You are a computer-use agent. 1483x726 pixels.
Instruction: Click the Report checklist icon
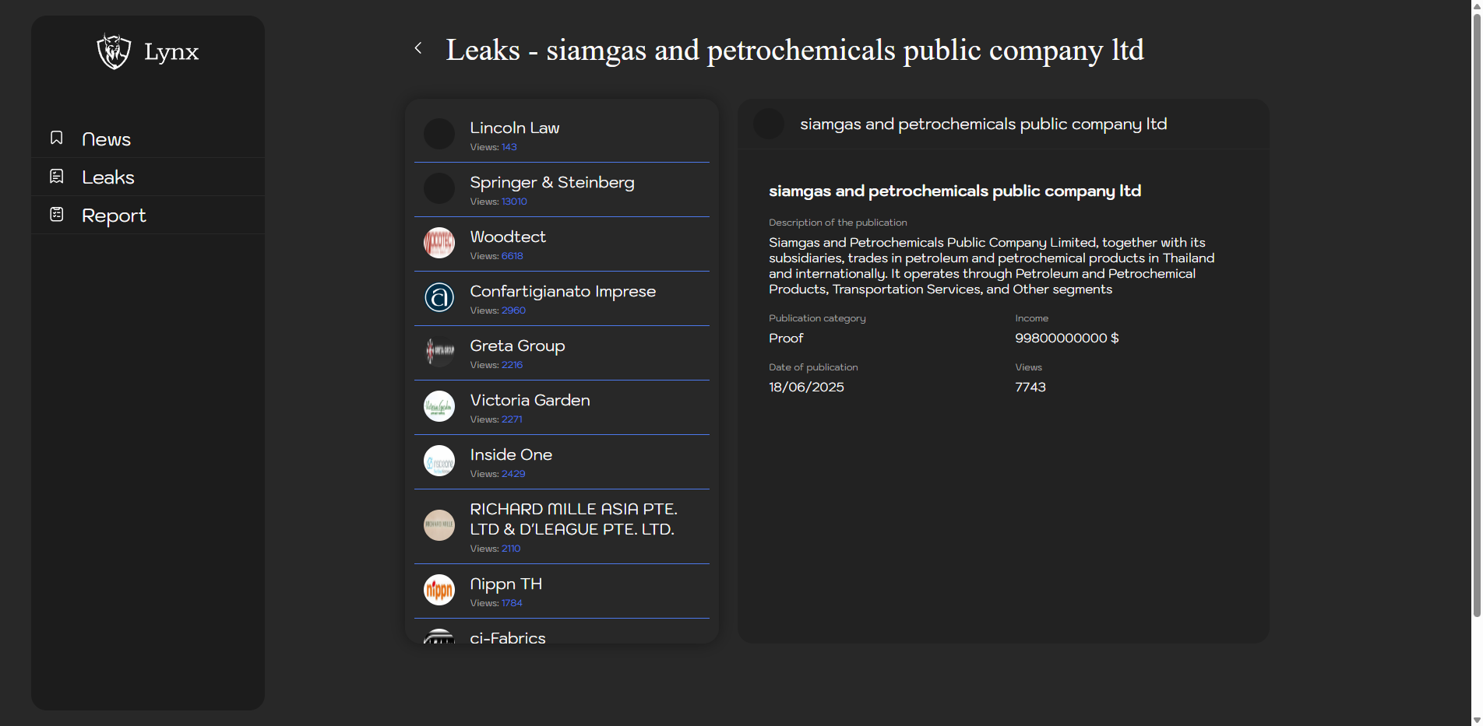point(57,215)
